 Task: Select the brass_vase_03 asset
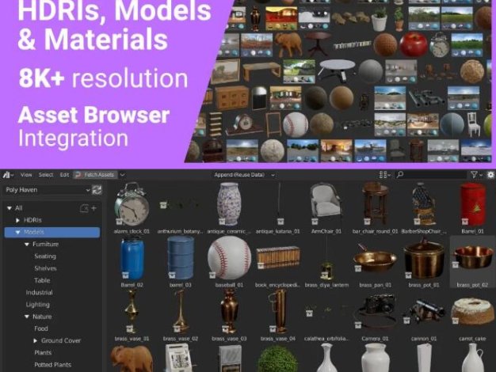(229, 316)
